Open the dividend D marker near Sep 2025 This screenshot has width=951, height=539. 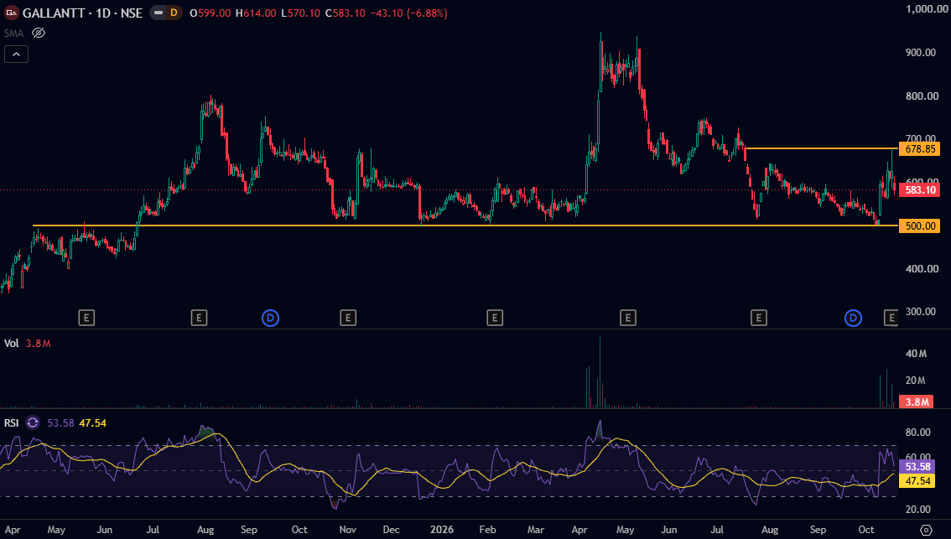(x=270, y=318)
